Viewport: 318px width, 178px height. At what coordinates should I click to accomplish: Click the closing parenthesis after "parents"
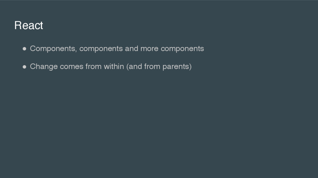pyautogui.click(x=190, y=67)
